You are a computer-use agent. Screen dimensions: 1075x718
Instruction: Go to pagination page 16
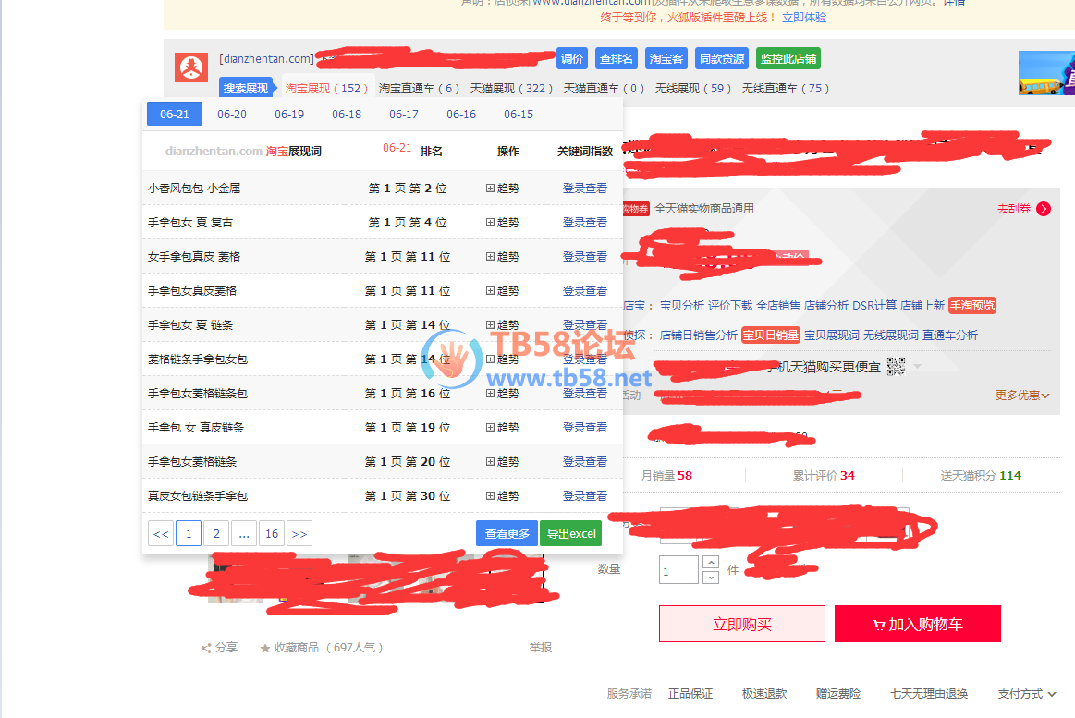click(272, 534)
